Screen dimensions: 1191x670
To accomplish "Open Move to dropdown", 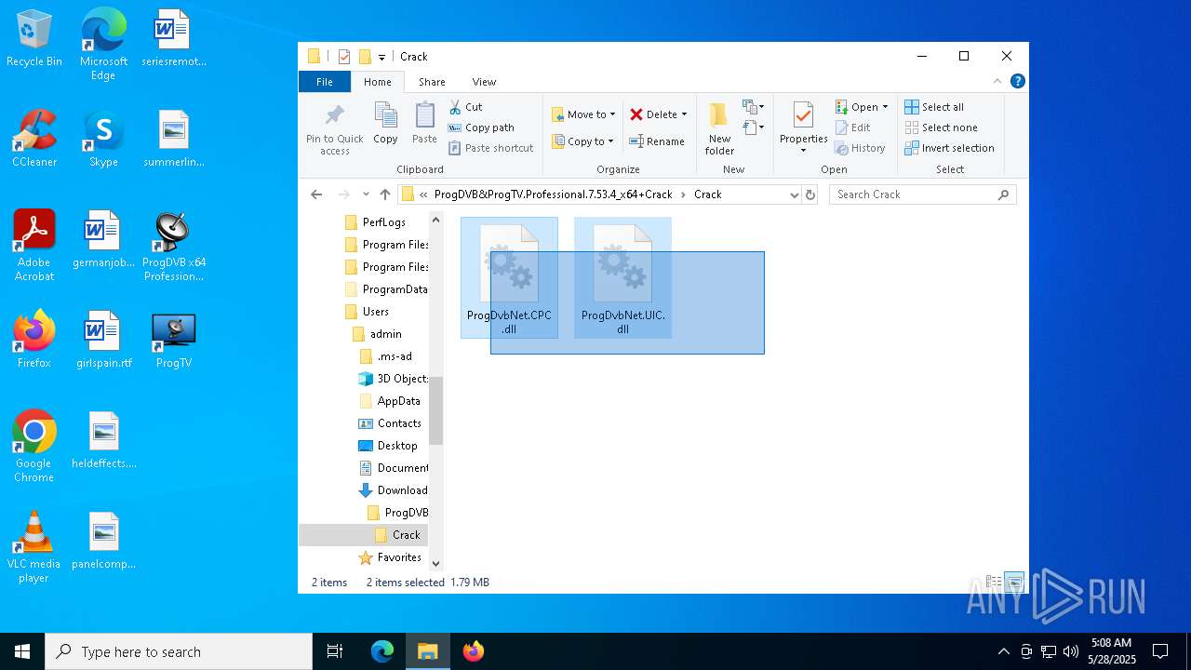I will pyautogui.click(x=583, y=114).
